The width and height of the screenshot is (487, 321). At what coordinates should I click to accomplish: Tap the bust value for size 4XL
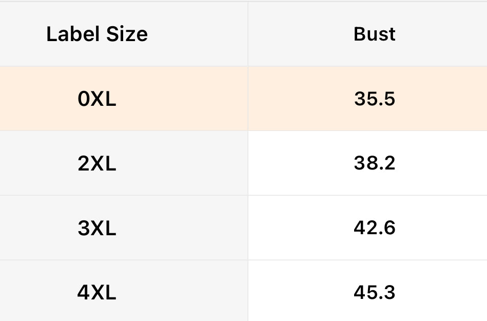pos(375,293)
